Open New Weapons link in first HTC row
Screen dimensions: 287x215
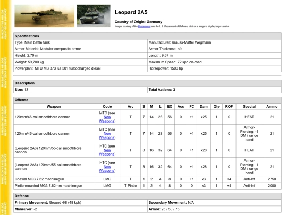pos(107,152)
